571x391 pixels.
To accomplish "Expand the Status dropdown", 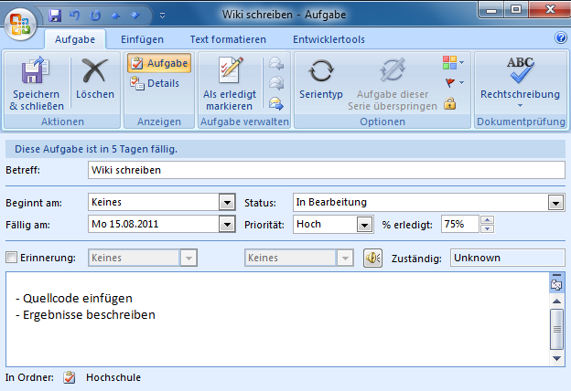I will 555,203.
